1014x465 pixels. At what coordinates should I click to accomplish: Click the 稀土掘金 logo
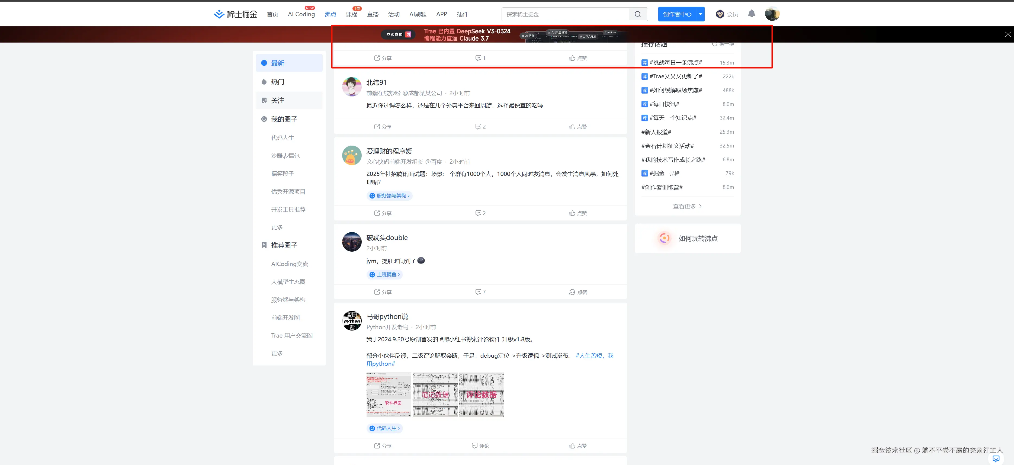235,14
